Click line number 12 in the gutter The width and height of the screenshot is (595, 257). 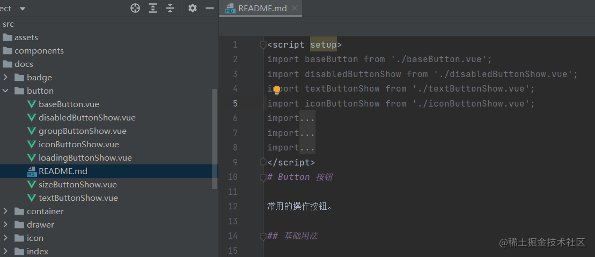pyautogui.click(x=233, y=207)
